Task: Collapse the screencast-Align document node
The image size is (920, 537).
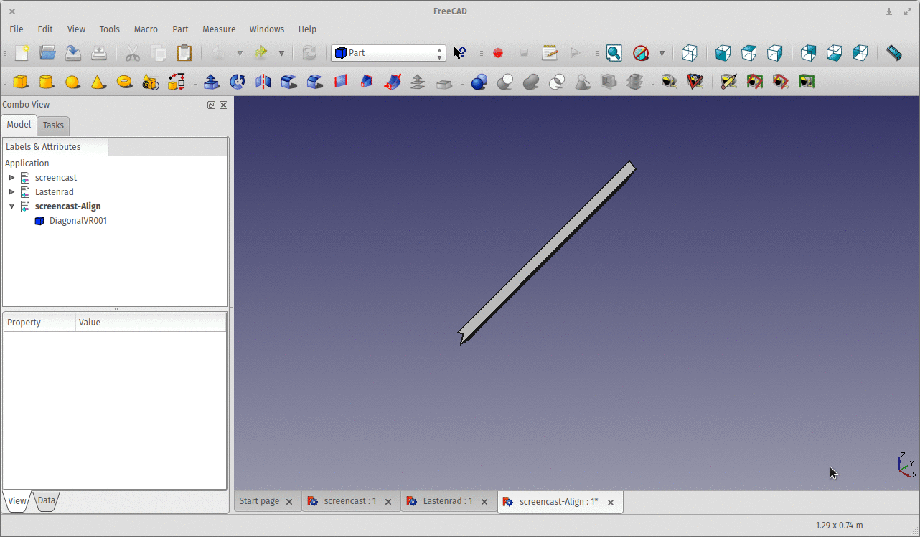Action: pos(11,206)
